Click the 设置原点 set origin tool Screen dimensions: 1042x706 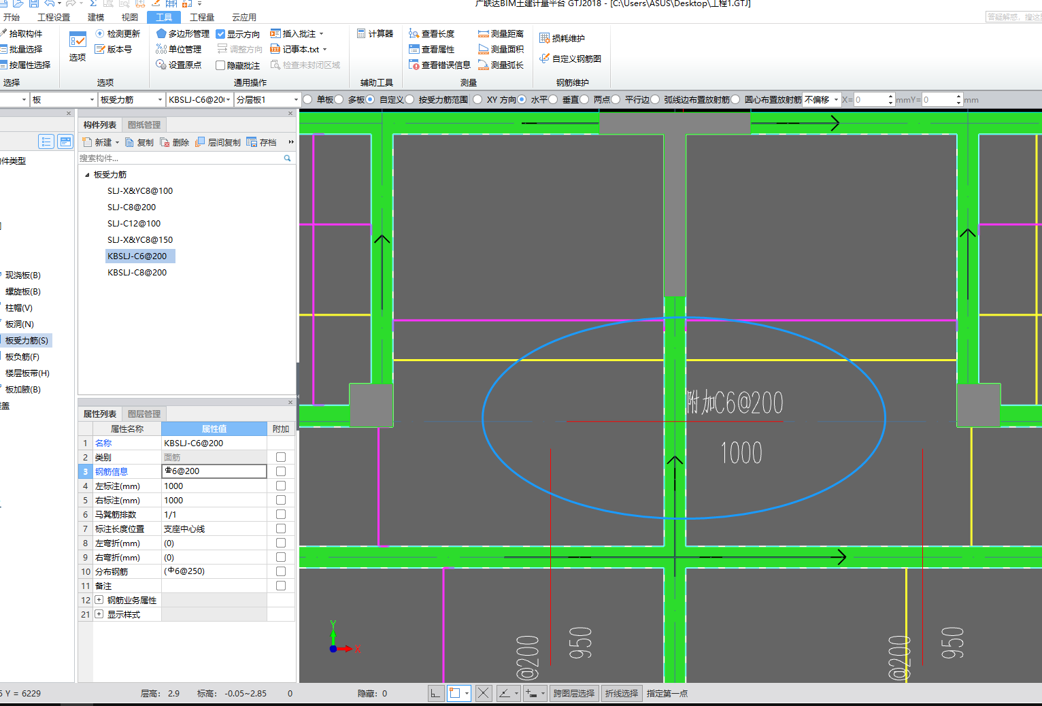[178, 65]
